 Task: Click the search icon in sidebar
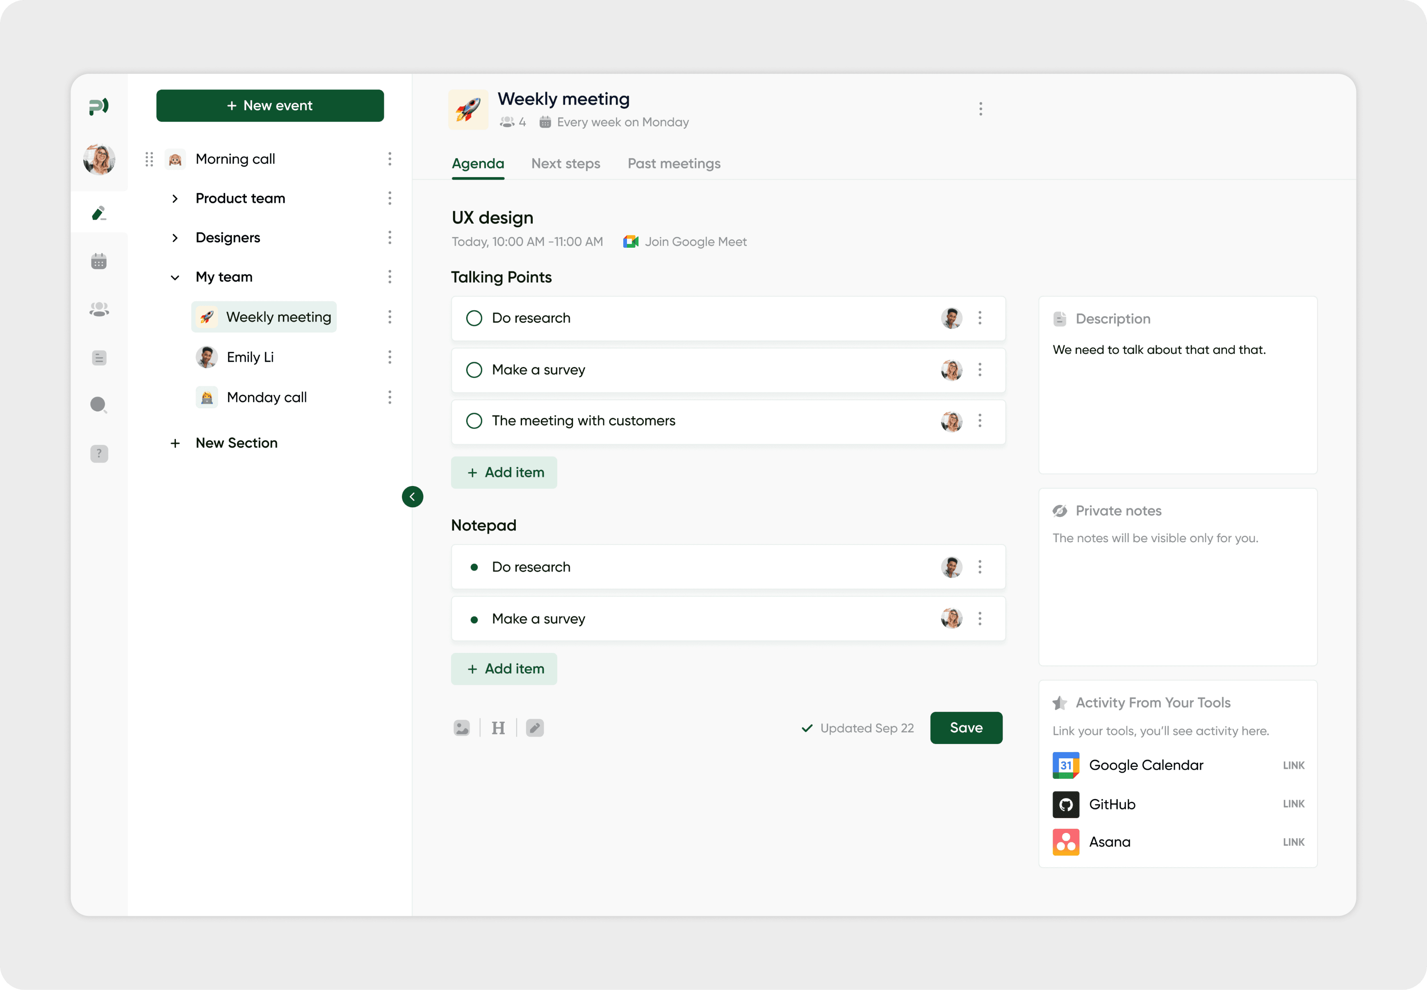point(98,405)
